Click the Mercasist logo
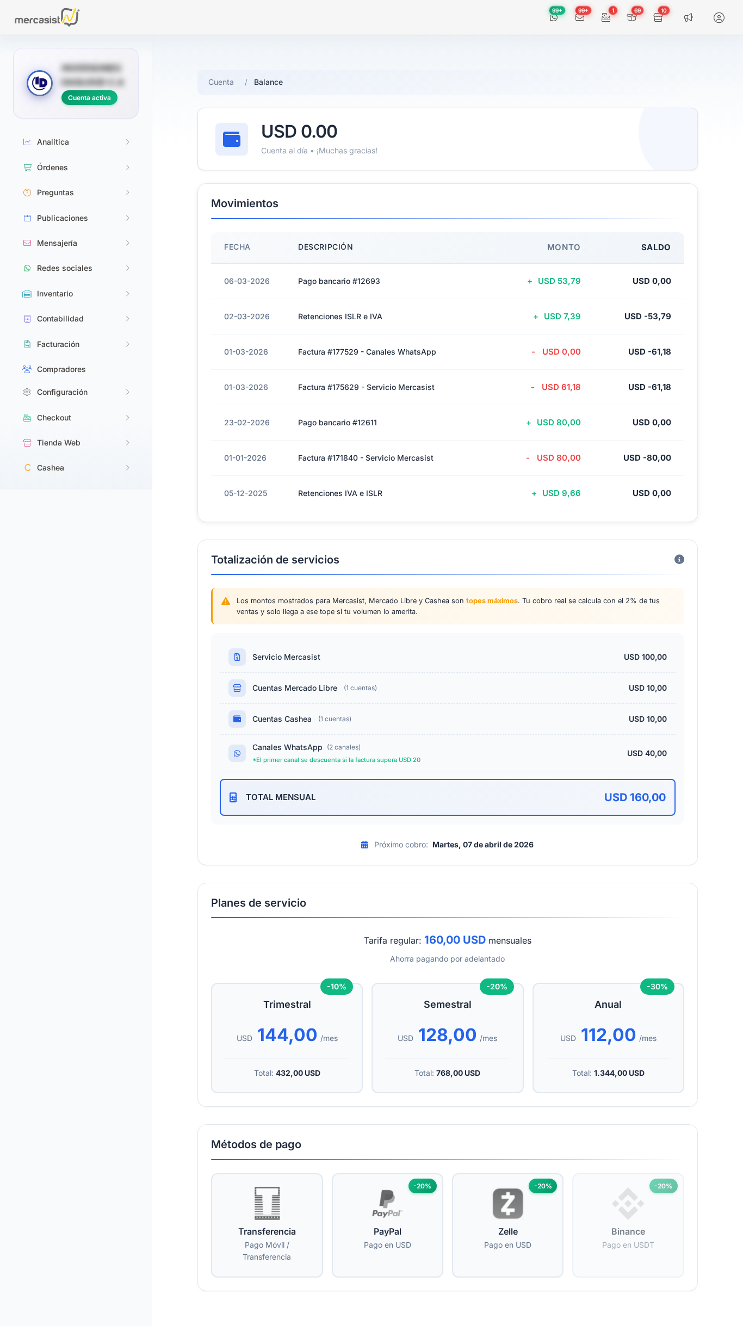This screenshot has height=1326, width=743. click(x=47, y=17)
